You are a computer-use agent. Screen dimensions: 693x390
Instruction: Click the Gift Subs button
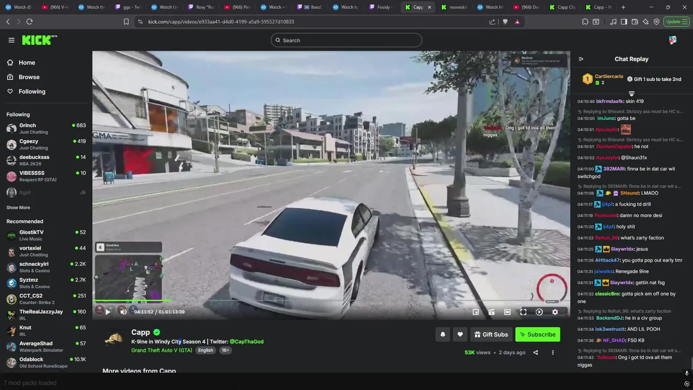pyautogui.click(x=492, y=335)
